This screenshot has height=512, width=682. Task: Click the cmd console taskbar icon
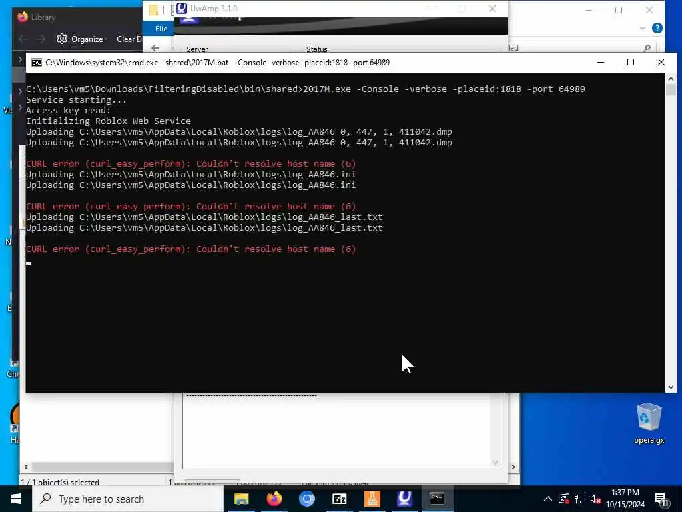click(x=437, y=499)
